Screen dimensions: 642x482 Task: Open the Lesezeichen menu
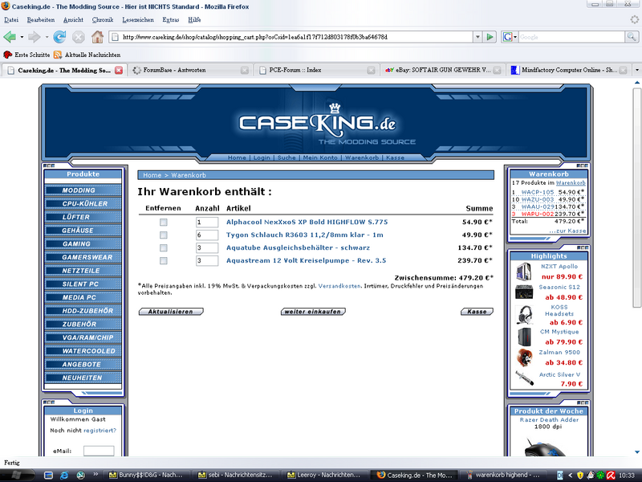pos(138,19)
